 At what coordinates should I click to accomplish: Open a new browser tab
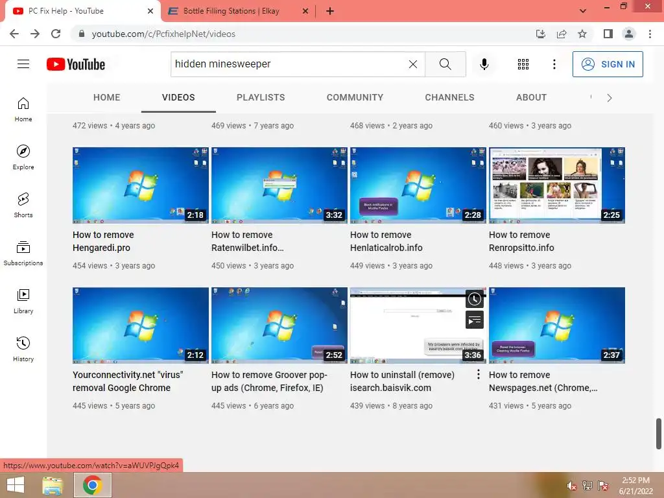click(330, 11)
